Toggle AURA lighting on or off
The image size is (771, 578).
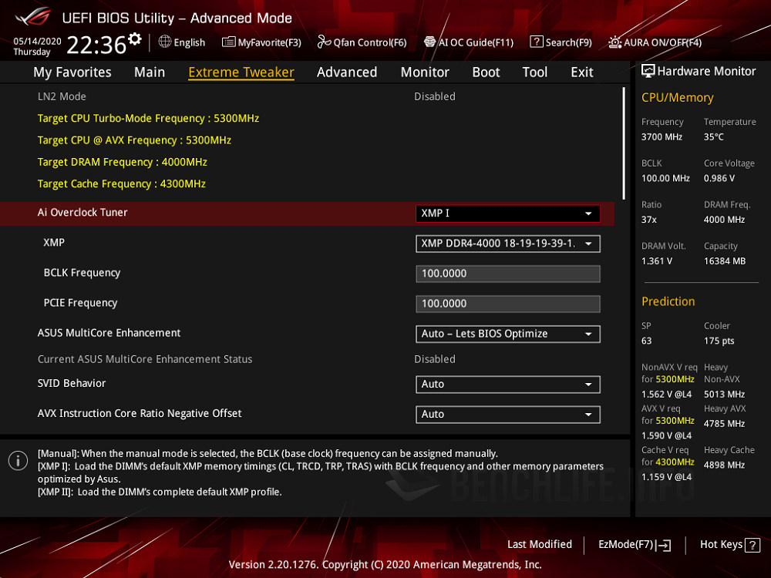tap(655, 42)
